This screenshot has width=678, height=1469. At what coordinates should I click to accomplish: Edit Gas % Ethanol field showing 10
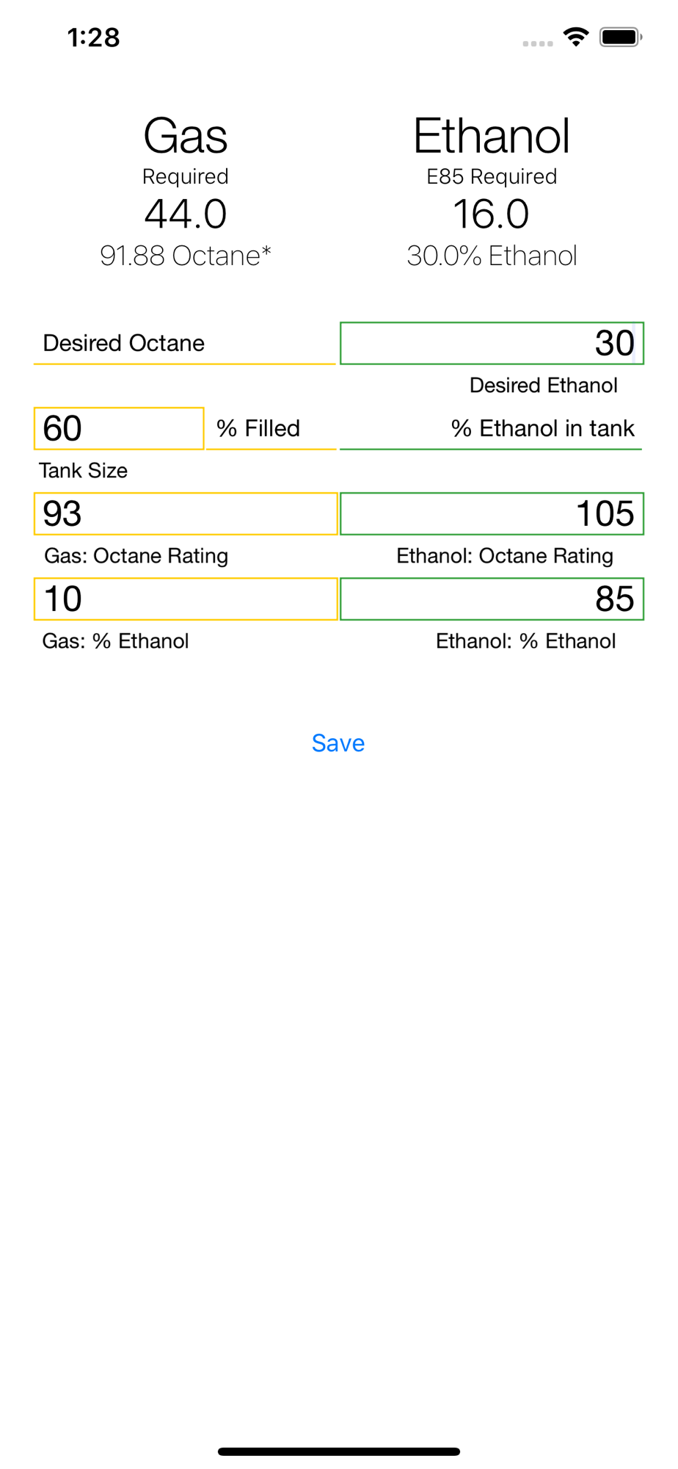tap(186, 599)
